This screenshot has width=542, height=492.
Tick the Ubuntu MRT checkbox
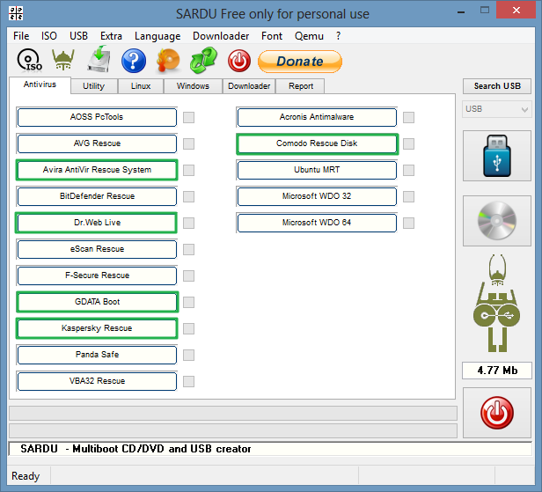pos(408,170)
